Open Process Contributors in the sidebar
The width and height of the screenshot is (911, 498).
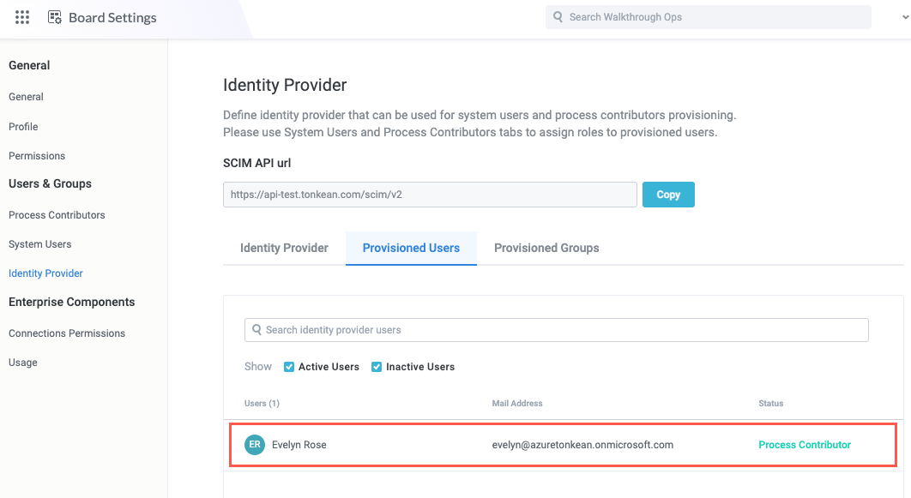coord(57,215)
